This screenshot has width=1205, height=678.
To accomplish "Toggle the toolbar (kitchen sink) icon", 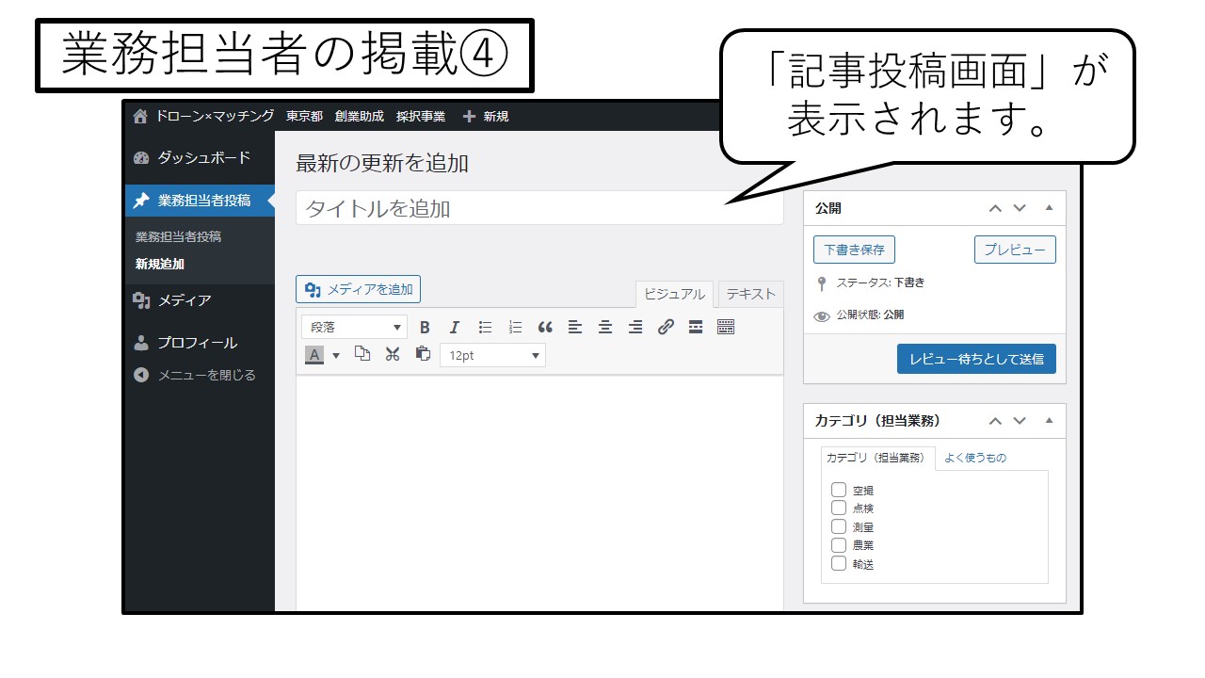I will pyautogui.click(x=726, y=327).
